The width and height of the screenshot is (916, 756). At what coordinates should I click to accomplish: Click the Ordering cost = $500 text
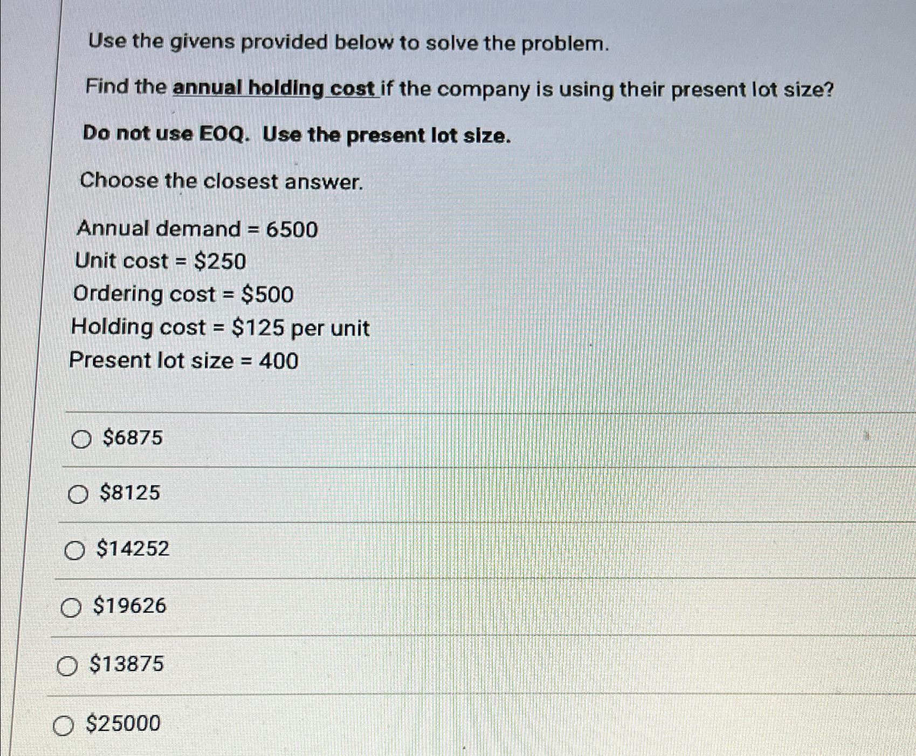click(x=183, y=294)
